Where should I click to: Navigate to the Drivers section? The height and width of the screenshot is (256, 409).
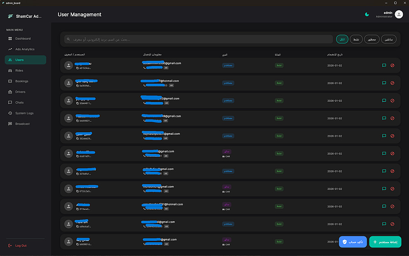pos(20,92)
